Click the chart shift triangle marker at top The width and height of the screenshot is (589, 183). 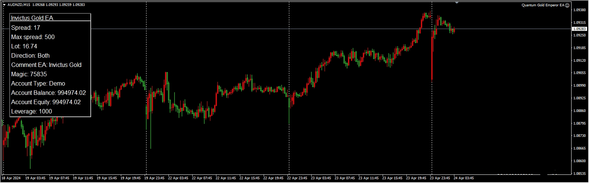(457, 3)
